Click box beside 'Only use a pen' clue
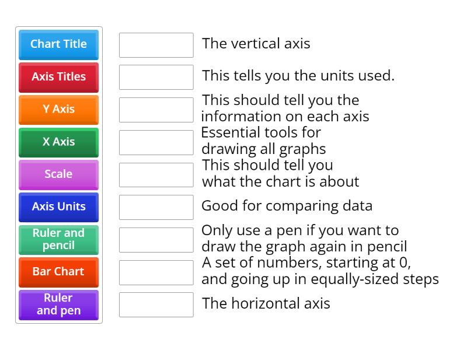 [156, 240]
